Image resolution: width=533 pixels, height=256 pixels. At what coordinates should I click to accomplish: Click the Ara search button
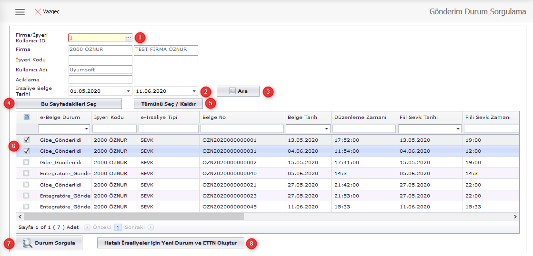pyautogui.click(x=238, y=91)
